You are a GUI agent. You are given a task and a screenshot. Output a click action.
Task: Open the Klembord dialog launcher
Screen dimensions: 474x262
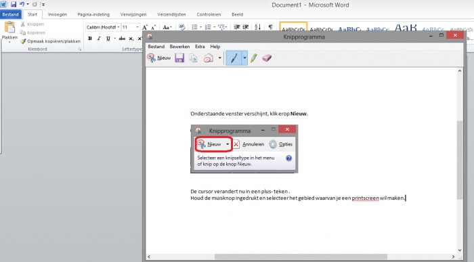[80, 49]
